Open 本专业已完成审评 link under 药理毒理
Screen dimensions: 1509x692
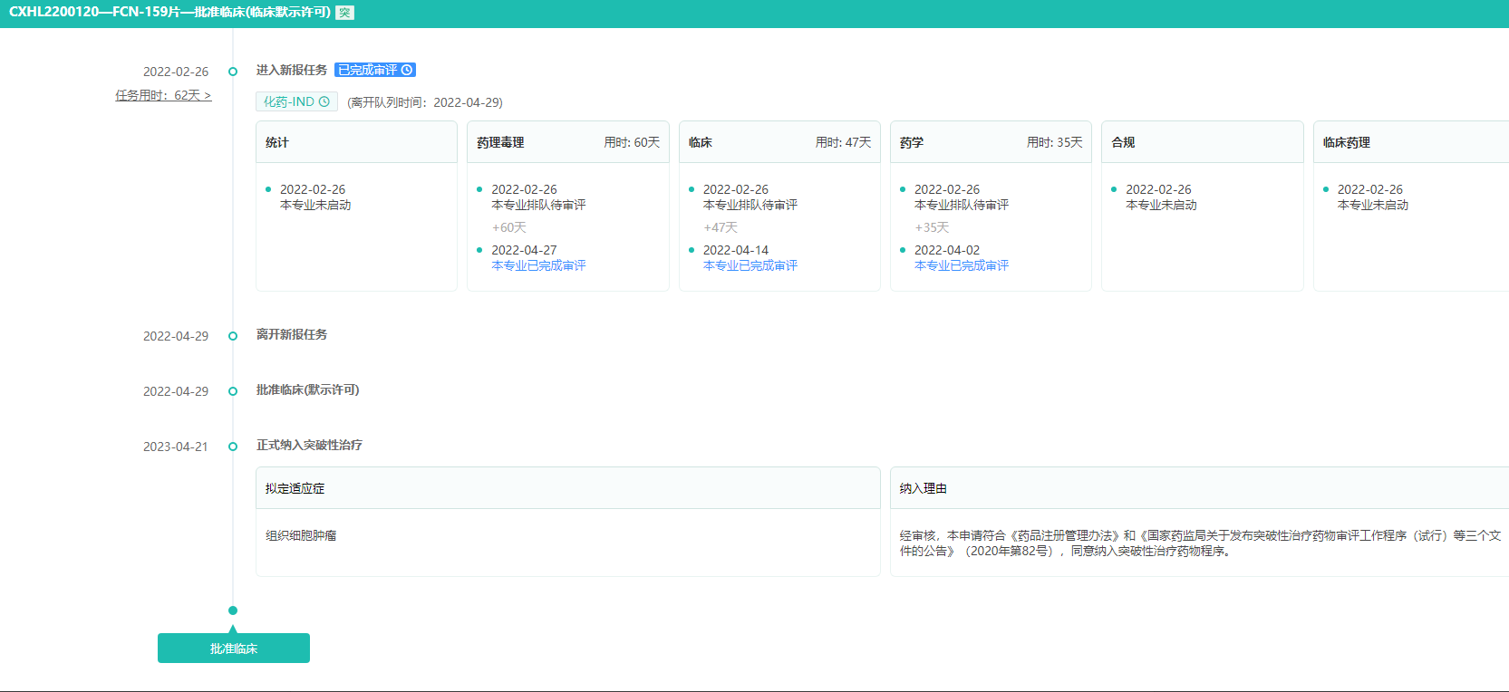tap(538, 265)
